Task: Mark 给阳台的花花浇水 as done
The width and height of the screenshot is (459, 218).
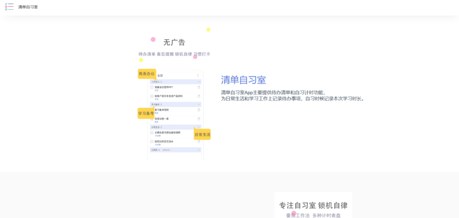Action: pos(152,142)
